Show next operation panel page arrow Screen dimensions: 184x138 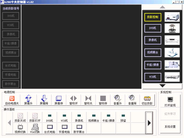click(x=149, y=123)
